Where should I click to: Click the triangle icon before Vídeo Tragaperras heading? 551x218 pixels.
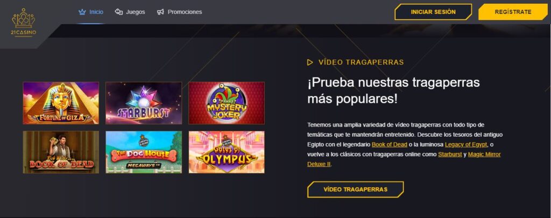point(310,62)
